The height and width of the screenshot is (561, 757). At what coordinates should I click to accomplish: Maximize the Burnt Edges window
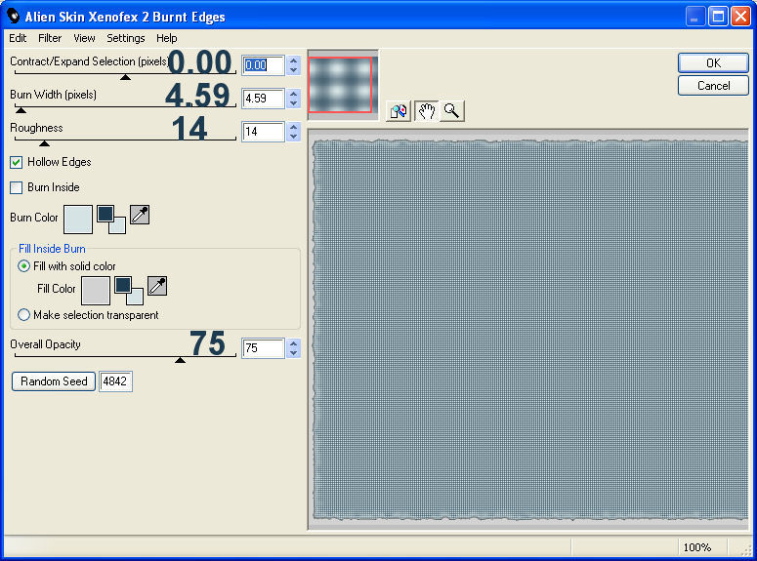[x=718, y=17]
